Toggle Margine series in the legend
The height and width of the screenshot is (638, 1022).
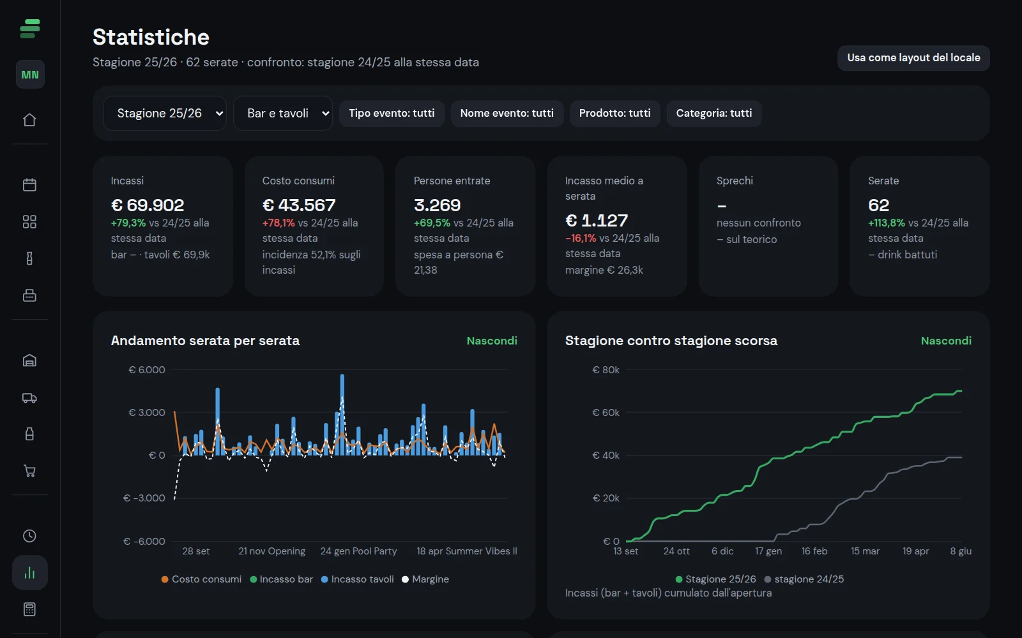click(x=425, y=579)
